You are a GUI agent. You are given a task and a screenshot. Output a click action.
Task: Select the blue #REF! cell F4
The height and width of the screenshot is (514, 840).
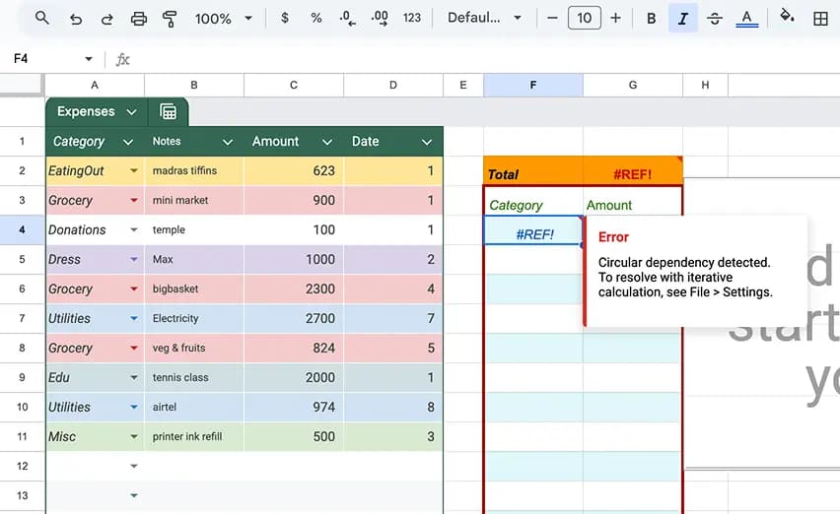pyautogui.click(x=533, y=230)
